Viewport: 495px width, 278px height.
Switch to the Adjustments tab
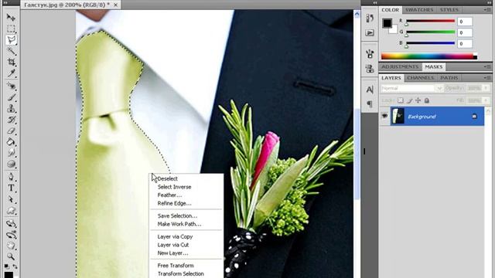tap(400, 67)
